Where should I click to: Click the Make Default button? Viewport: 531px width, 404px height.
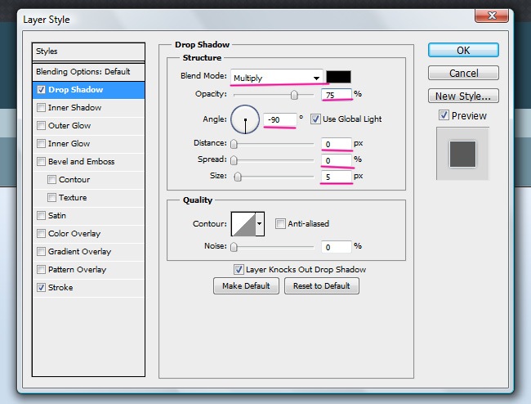(x=246, y=286)
